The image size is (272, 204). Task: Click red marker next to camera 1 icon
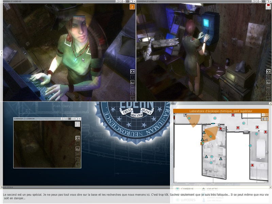[221, 129]
